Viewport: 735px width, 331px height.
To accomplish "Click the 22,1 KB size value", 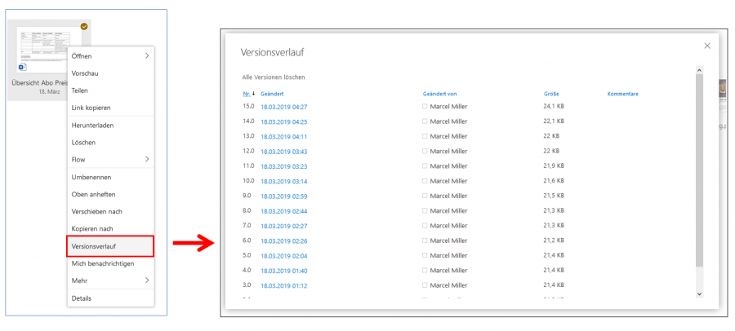I will (554, 121).
